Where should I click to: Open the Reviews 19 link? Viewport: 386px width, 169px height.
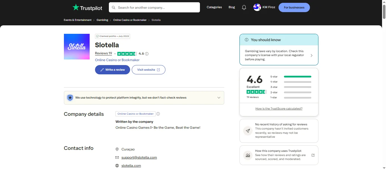pyautogui.click(x=103, y=54)
